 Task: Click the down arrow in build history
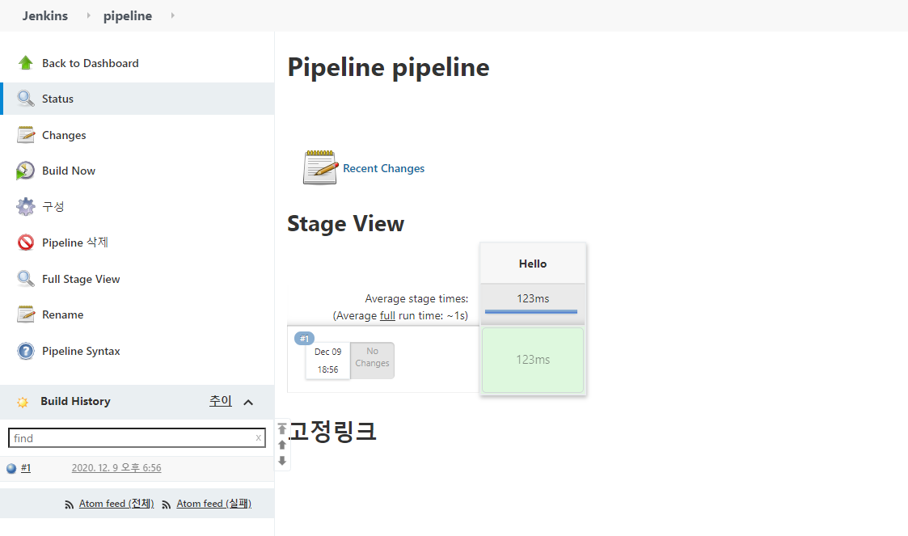click(x=282, y=461)
